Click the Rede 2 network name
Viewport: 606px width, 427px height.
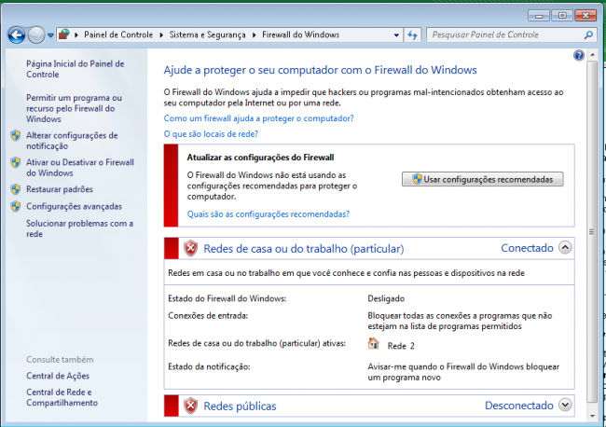[x=401, y=346]
